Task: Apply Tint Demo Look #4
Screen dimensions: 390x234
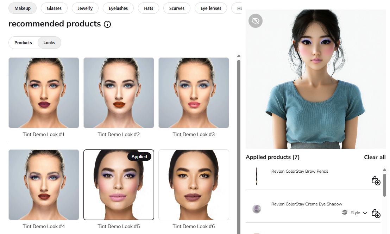Action: click(x=44, y=185)
